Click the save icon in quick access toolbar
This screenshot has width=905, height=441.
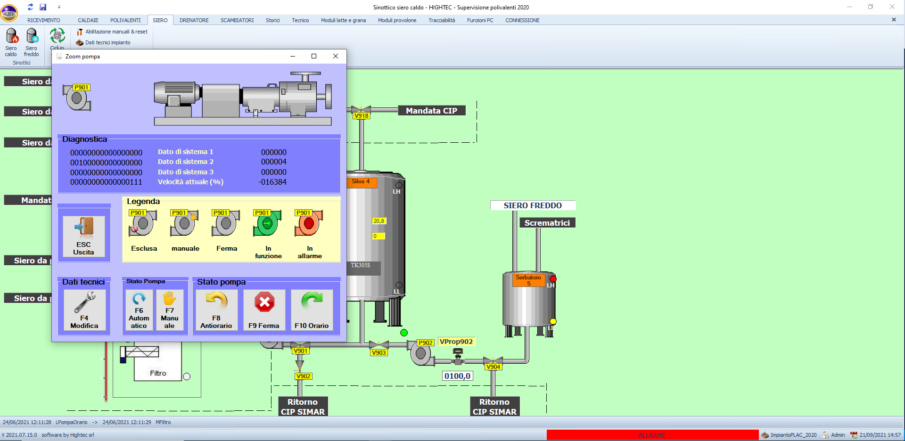pos(43,7)
